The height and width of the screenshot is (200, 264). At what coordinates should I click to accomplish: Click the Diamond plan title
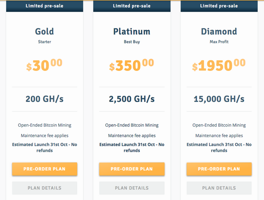coord(219,31)
